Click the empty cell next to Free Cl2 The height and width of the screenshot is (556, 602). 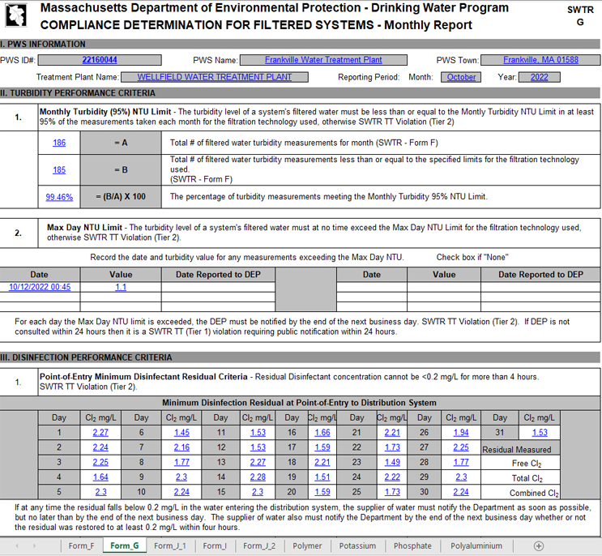tap(581, 463)
